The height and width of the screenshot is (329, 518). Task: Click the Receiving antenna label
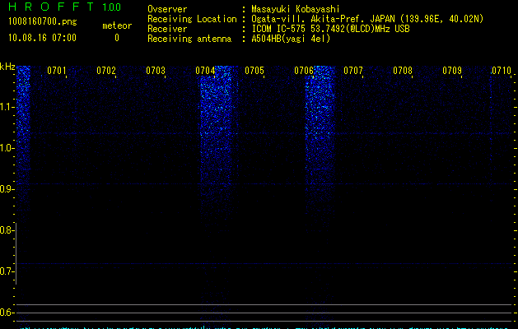tap(189, 39)
